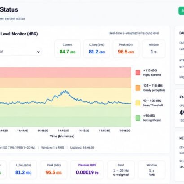184x184 pixels.
Task: Click the 'Window: 1 s RMS' footer text
Action: pos(53,148)
